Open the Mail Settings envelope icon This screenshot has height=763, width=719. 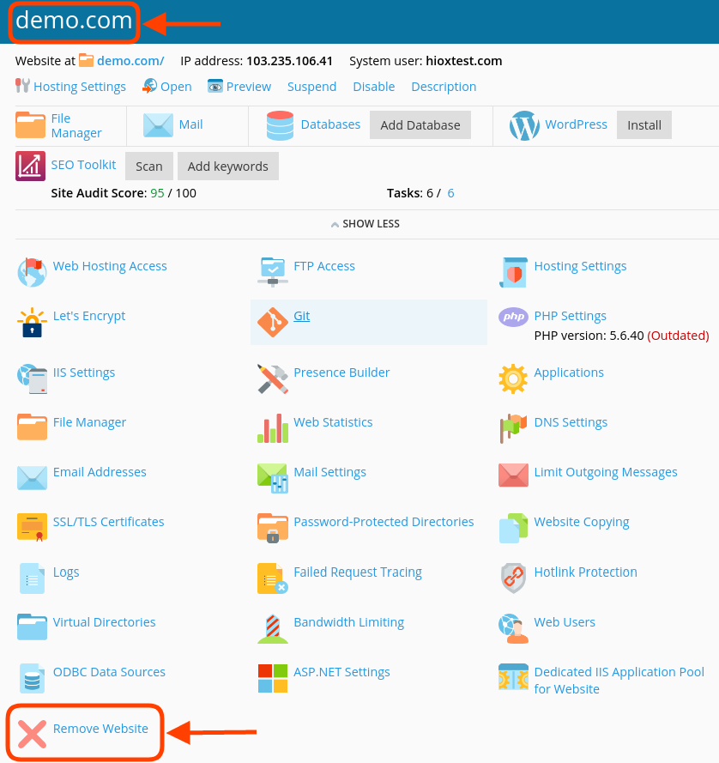[x=273, y=478]
